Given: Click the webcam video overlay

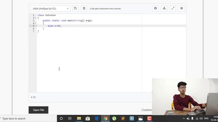Looking at the screenshot, I should pos(185,97).
